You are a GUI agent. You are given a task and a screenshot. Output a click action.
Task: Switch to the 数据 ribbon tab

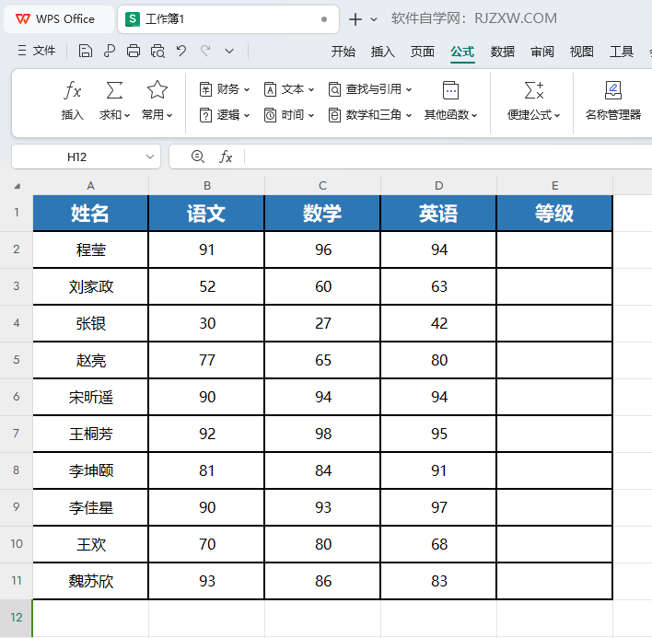[502, 52]
